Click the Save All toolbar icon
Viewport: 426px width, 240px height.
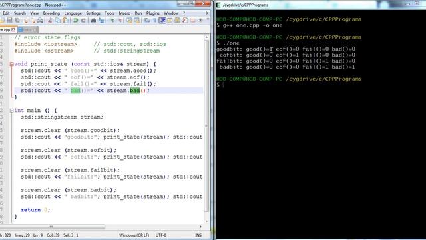(x=17, y=21)
